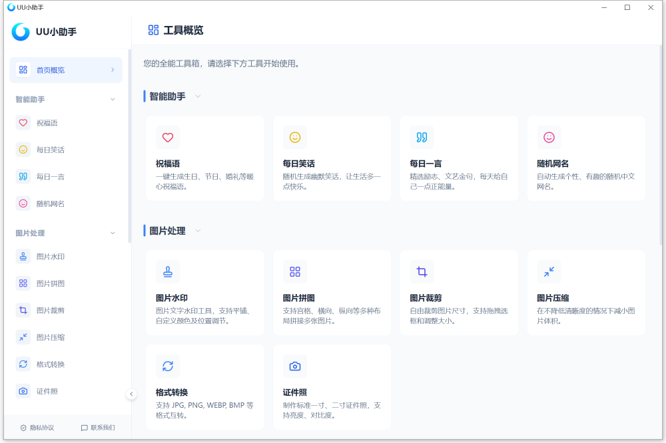Viewport: 666px width, 443px height.
Task: Select the 随机网名 face icon card
Action: [549, 138]
